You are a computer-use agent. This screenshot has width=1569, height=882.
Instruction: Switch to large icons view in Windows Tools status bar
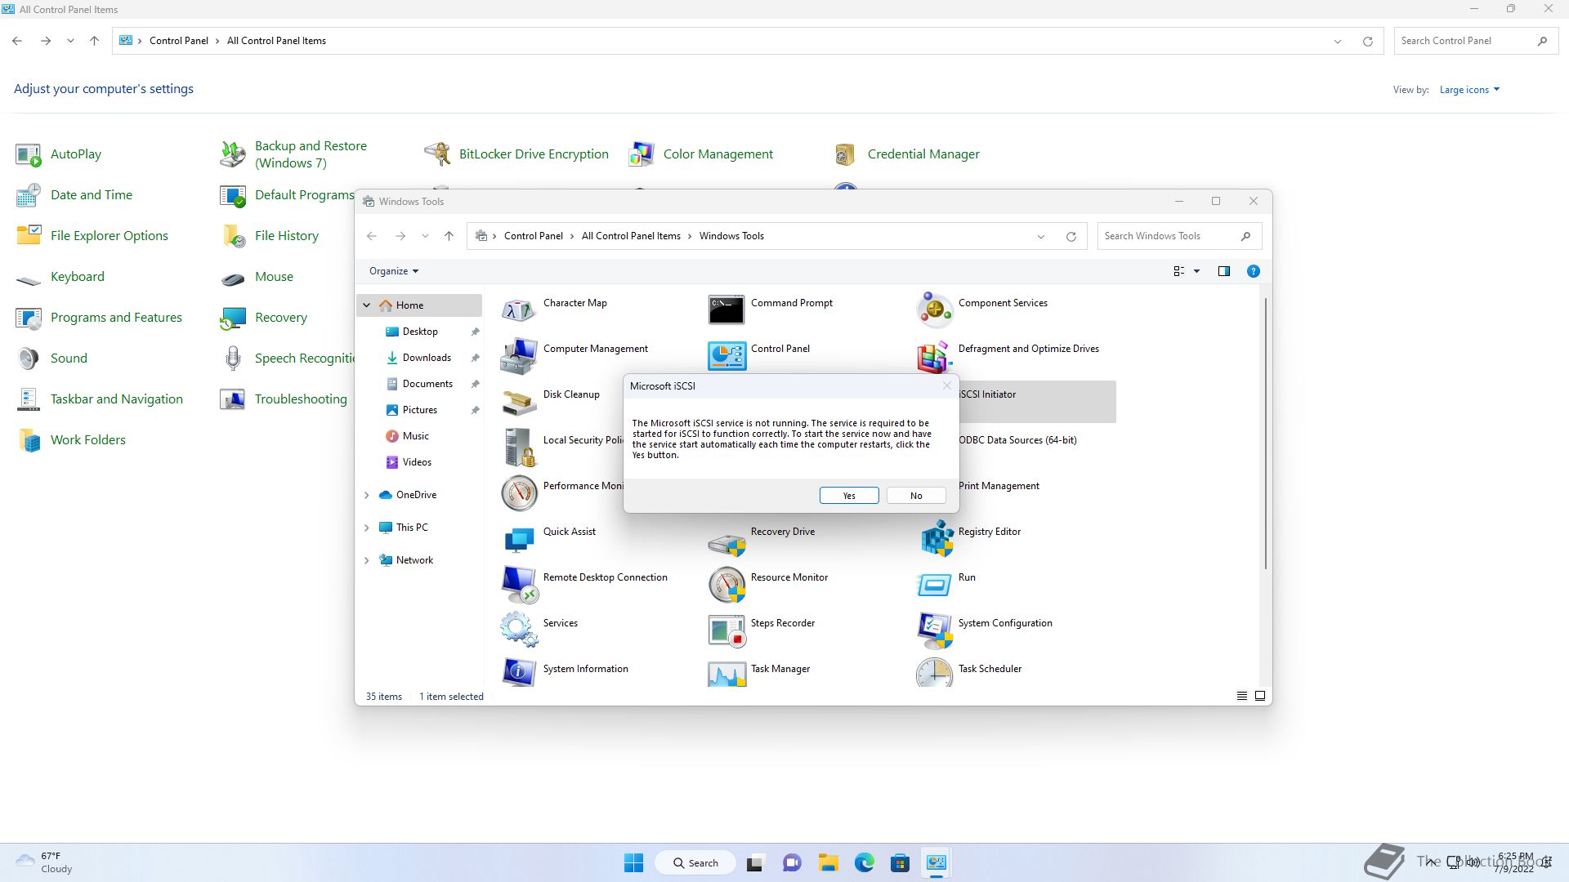(1260, 696)
